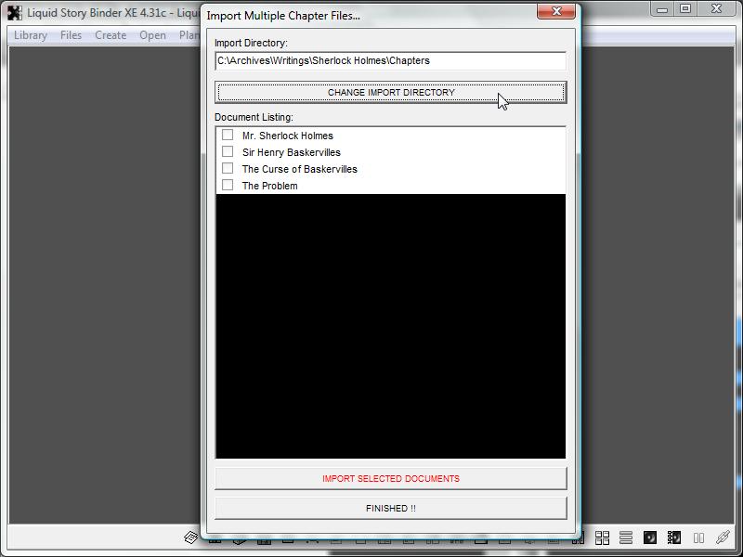Image resolution: width=743 pixels, height=557 pixels.
Task: Click the dark square icon in bottom toolbar
Action: pyautogui.click(x=650, y=538)
